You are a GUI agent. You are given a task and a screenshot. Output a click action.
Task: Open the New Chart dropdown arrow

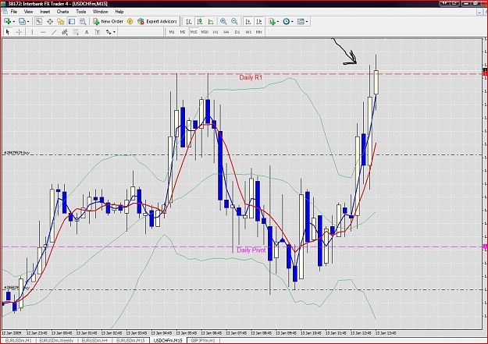14,22
